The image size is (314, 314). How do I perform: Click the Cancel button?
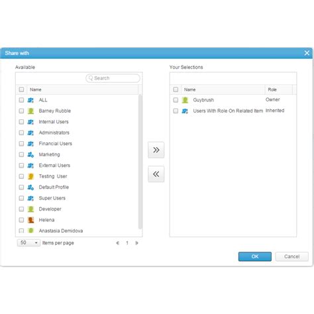[x=291, y=256]
